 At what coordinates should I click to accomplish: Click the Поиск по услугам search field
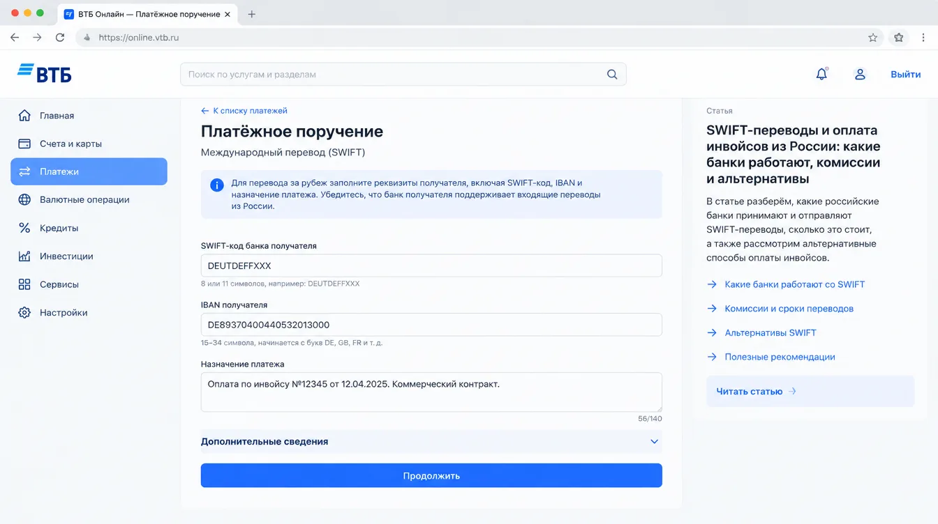[403, 75]
